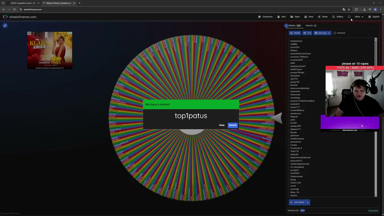The image size is (384, 216).
Task: Switch to the FACEIT competitive match tab
Action: (23, 3)
